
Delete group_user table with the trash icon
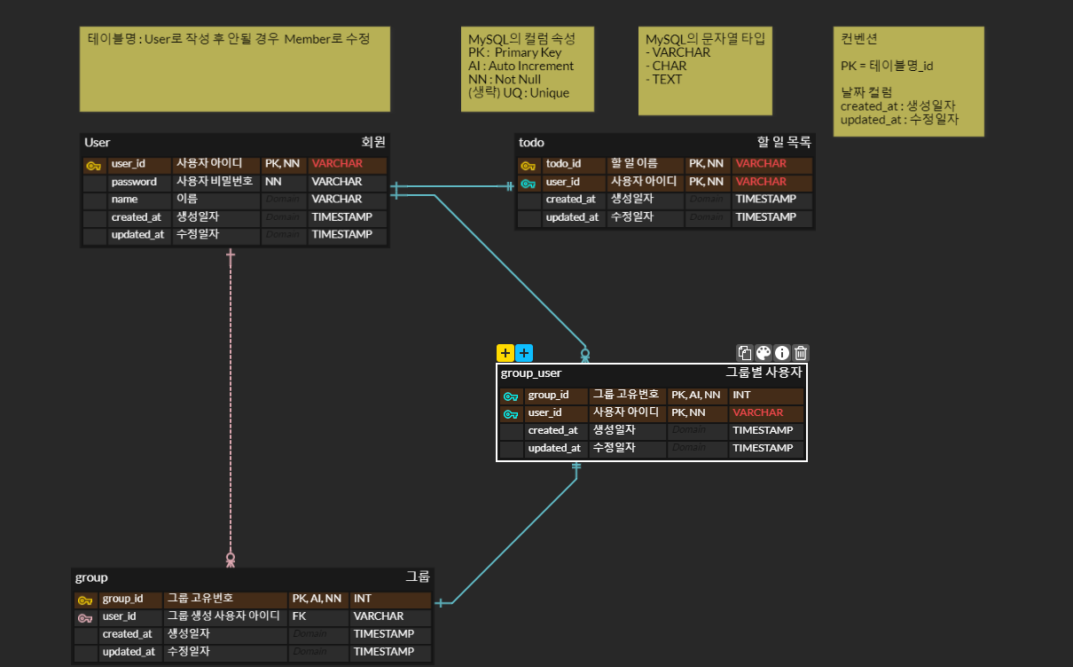(x=801, y=352)
